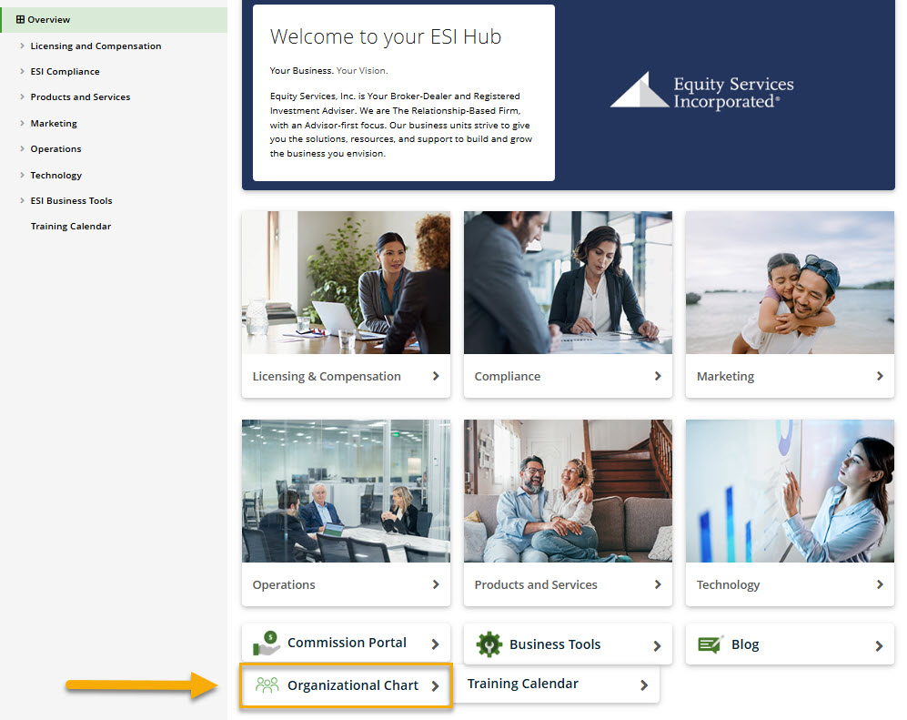Select the Operations item in sidebar
This screenshot has width=907, height=720.
pos(55,148)
